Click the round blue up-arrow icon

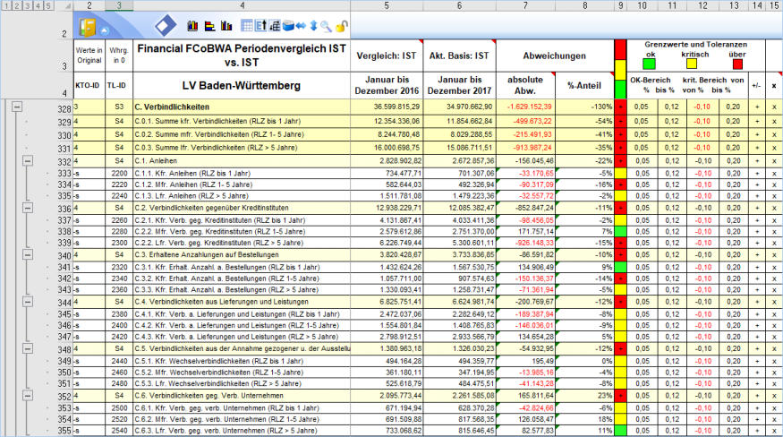tap(106, 30)
